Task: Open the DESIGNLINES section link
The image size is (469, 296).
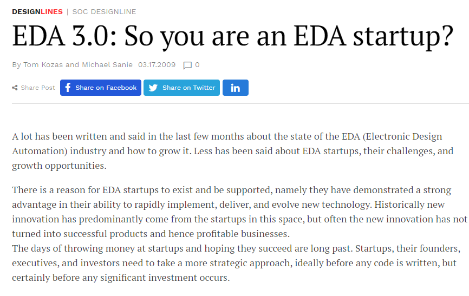Action: [37, 12]
